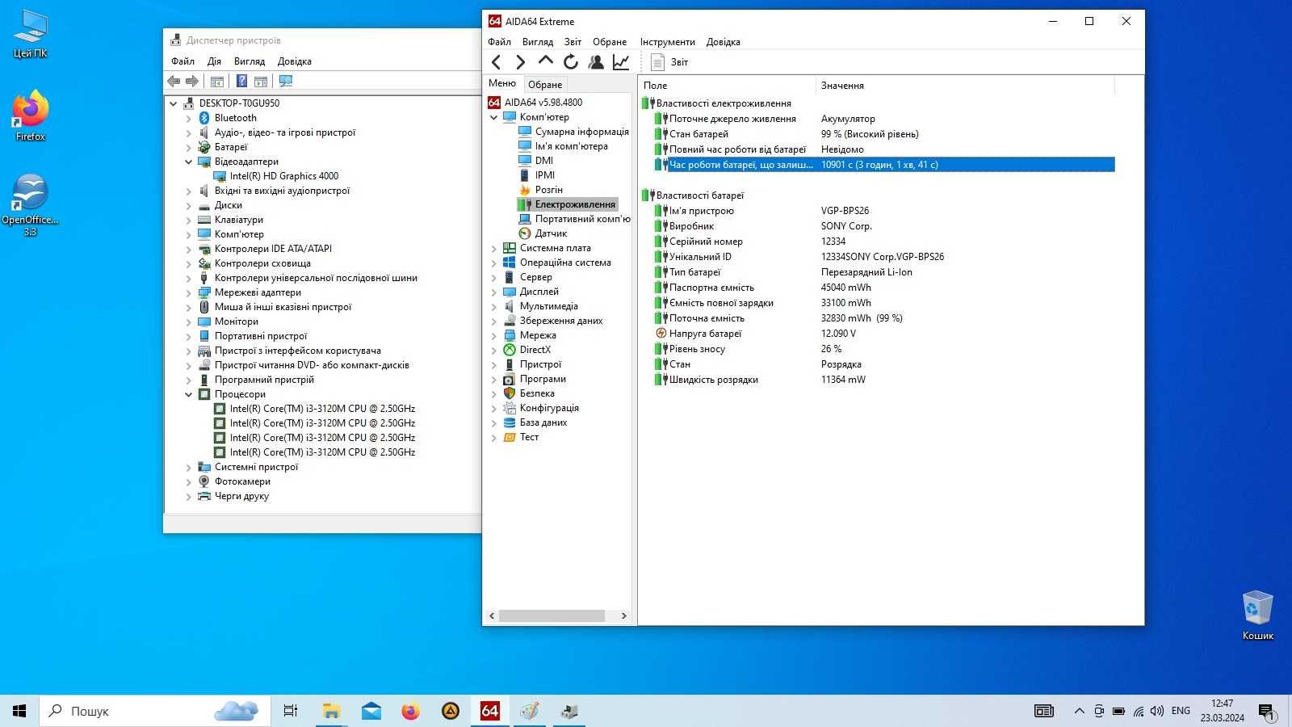Click the AIDA64 graph chart toolbar icon
The width and height of the screenshot is (1292, 727).
coord(621,62)
